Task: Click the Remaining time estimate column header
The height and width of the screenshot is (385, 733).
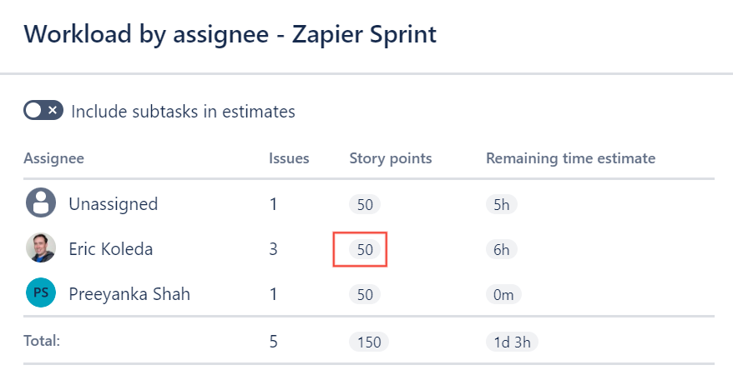Action: tap(570, 158)
